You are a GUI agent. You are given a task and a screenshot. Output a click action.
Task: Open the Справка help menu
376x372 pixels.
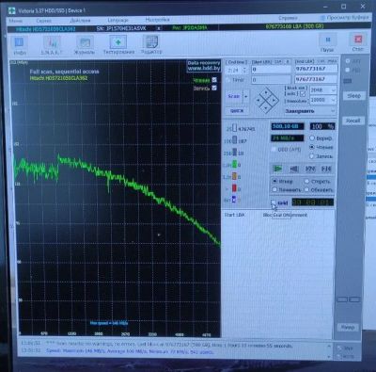[288, 18]
